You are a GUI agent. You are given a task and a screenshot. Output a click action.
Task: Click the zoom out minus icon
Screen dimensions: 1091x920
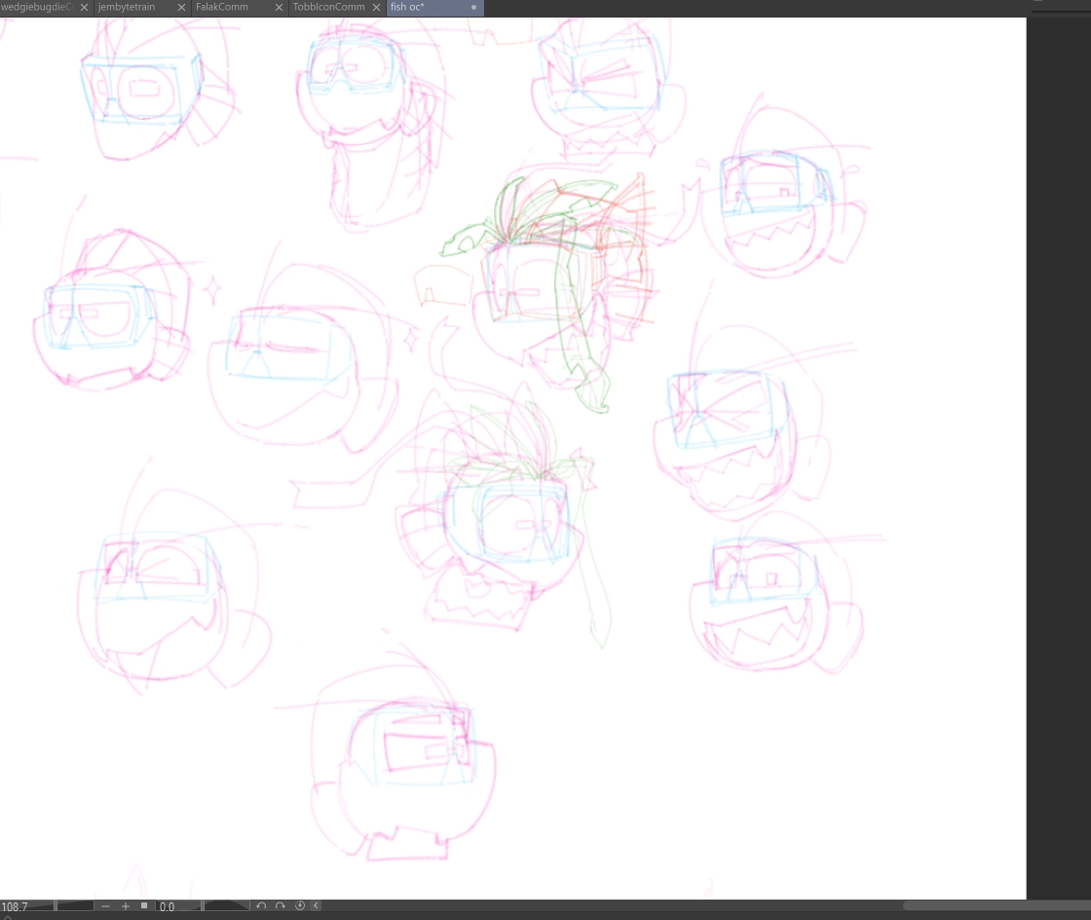click(x=105, y=906)
